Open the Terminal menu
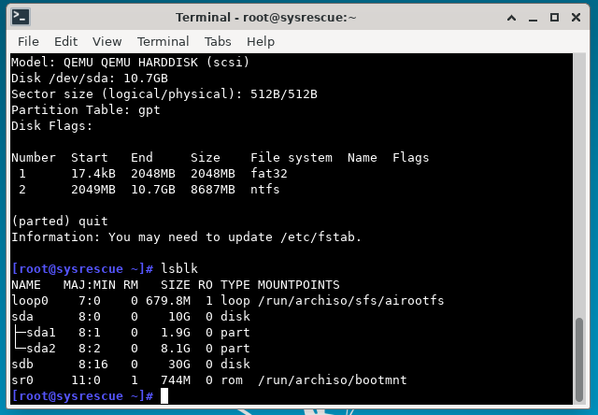The image size is (598, 415). pos(163,41)
